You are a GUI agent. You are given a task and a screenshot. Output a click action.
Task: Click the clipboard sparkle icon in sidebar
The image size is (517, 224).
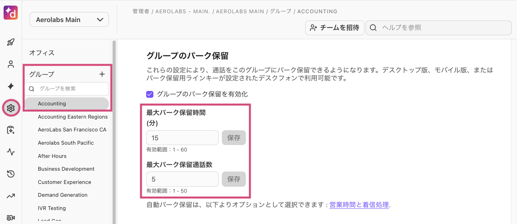coord(11,130)
